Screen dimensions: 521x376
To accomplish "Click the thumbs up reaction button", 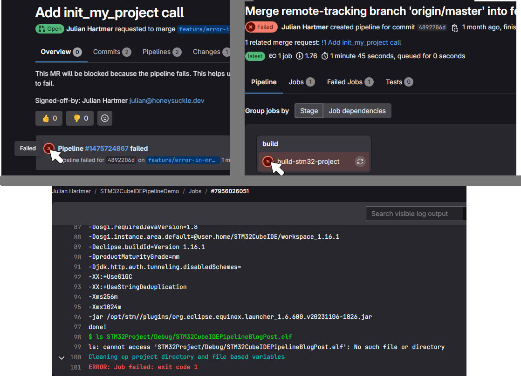I will [49, 118].
